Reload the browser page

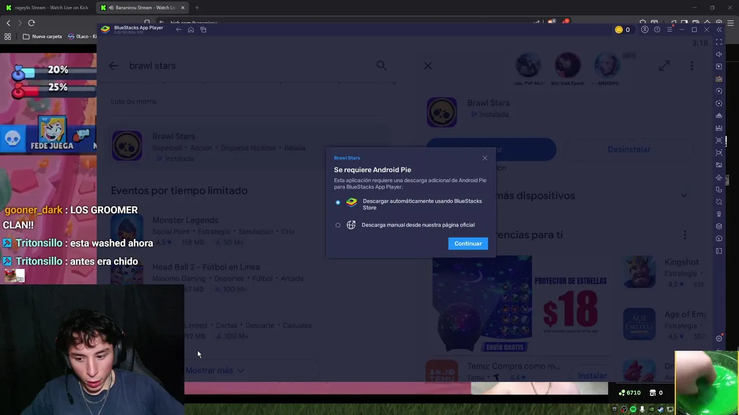tap(31, 23)
